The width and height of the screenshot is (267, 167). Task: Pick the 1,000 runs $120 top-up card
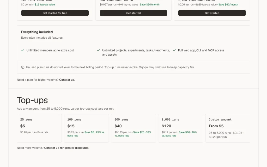point(180,128)
